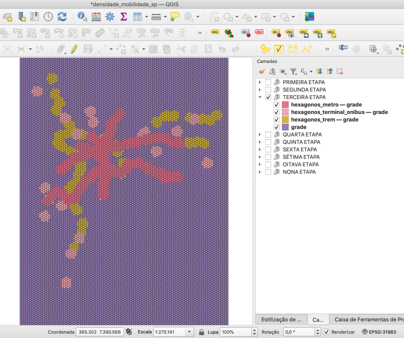Click the hexagonos_trem yellow color swatch
The image size is (404, 338).
click(x=285, y=120)
